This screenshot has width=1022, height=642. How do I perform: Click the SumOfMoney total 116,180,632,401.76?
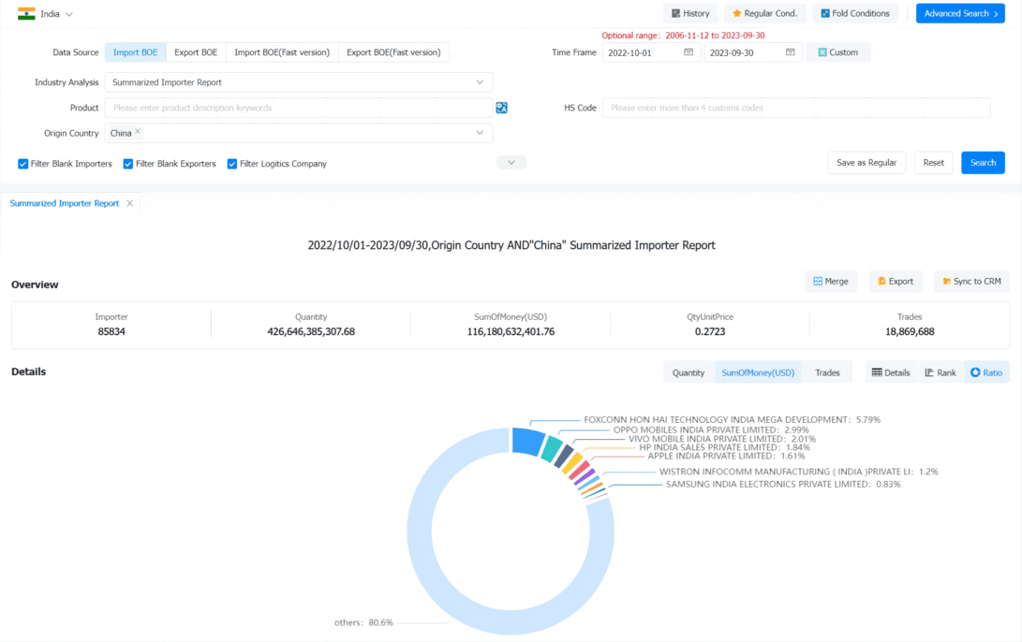(511, 331)
